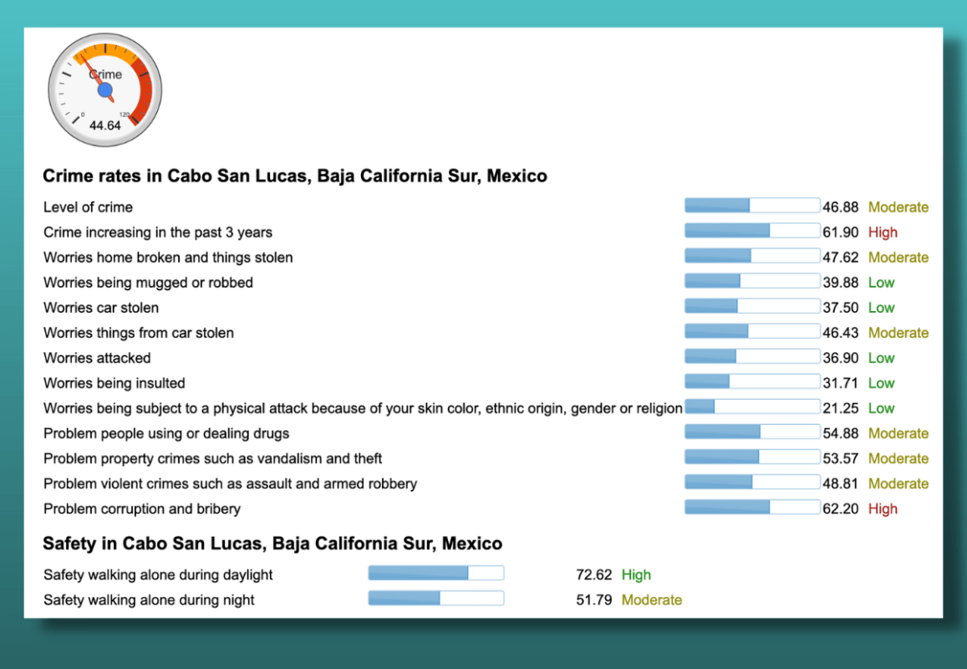Viewport: 967px width, 669px height.
Task: Click the Crime gauge dial
Action: coord(104,90)
